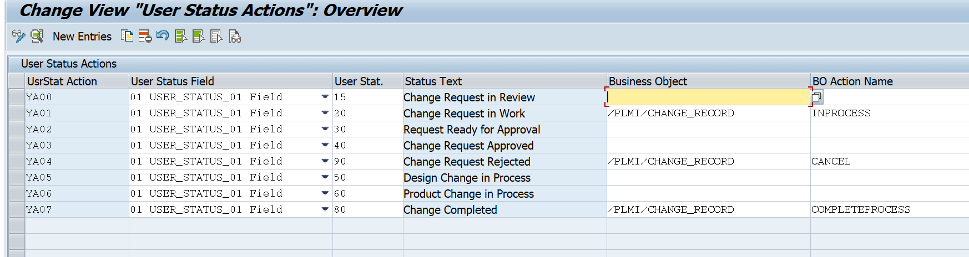Click the Details magnifier icon in toolbar
This screenshot has height=257, width=969.
click(x=37, y=37)
